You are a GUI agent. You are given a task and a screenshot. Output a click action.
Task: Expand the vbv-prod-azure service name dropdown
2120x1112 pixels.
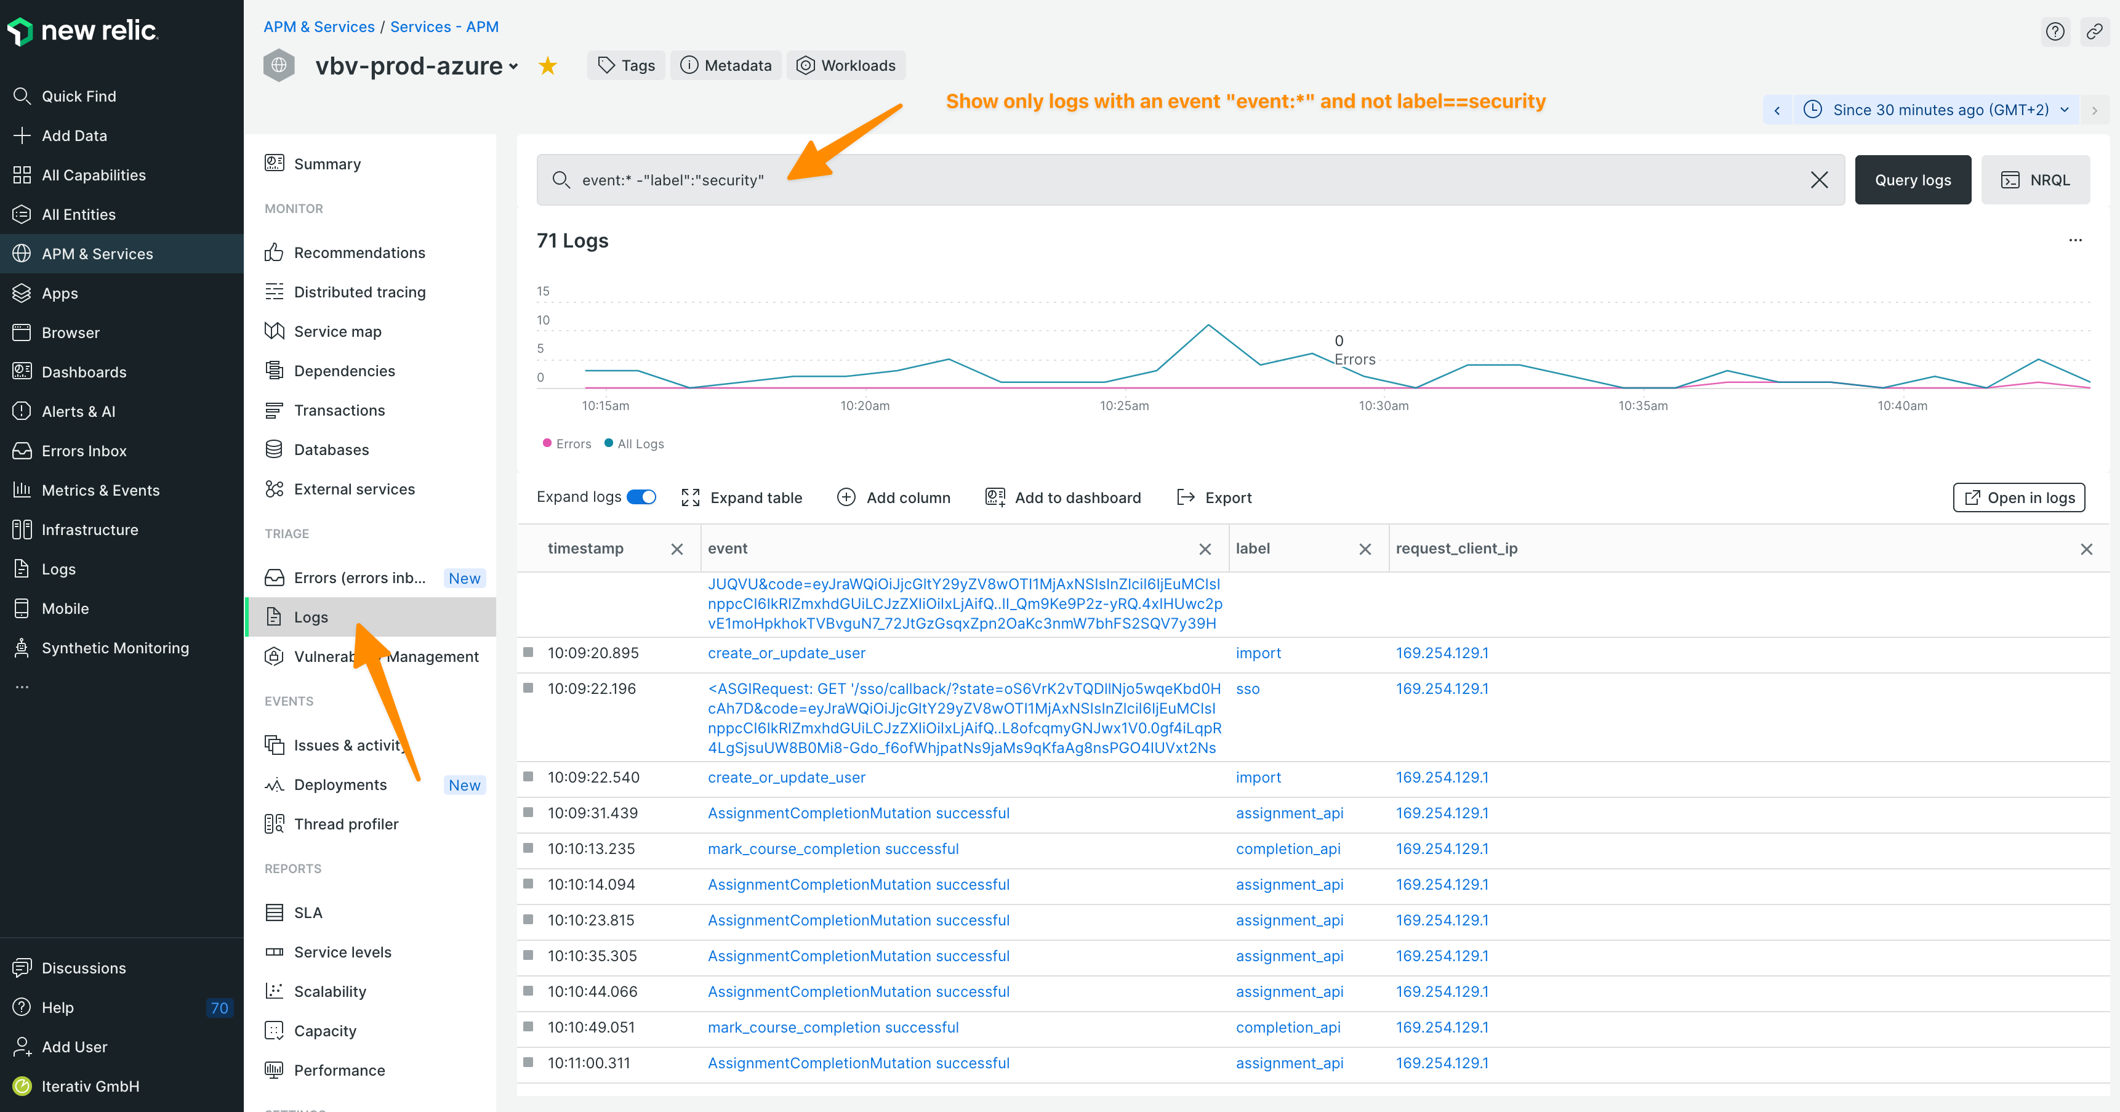pos(513,66)
